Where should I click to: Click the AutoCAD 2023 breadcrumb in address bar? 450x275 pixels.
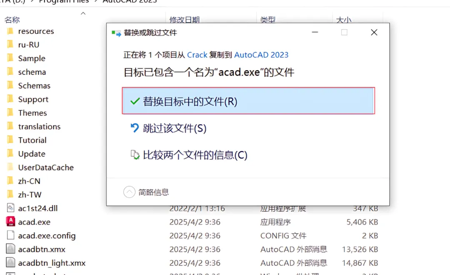point(130,1)
